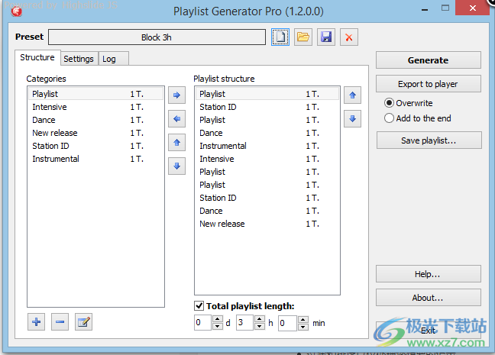495x355 pixels.
Task: Toggle the Total playlist length checkbox
Action: click(199, 306)
